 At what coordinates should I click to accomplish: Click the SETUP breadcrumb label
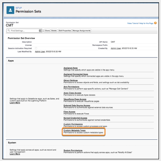pyautogui.click(x=19, y=8)
